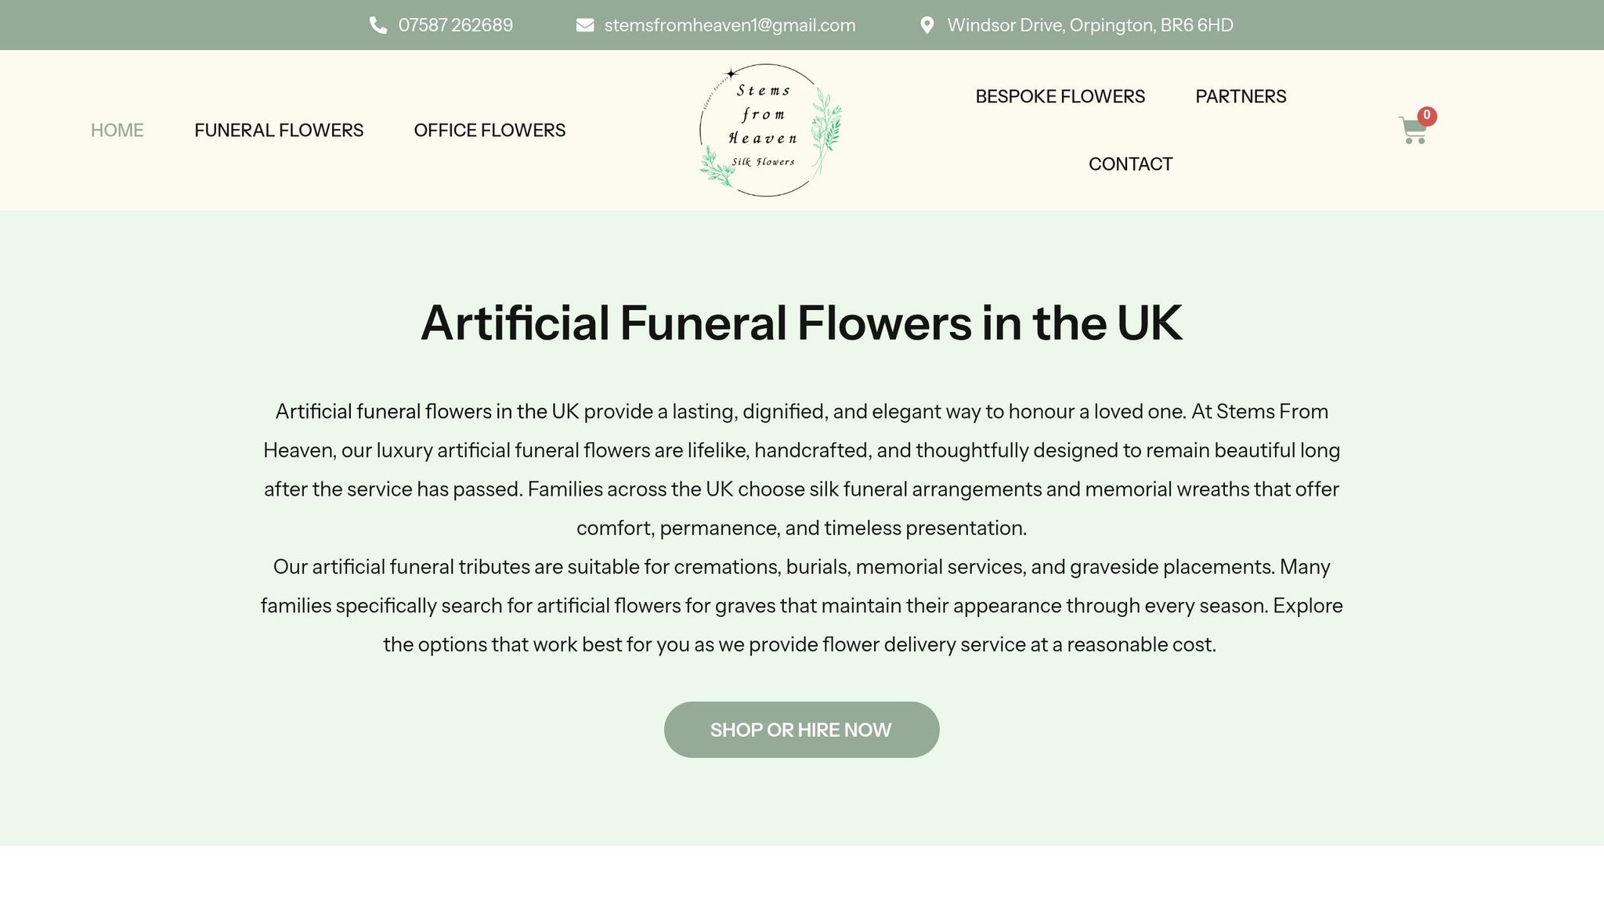
Task: Go to the Home menu item
Action: 117,131
